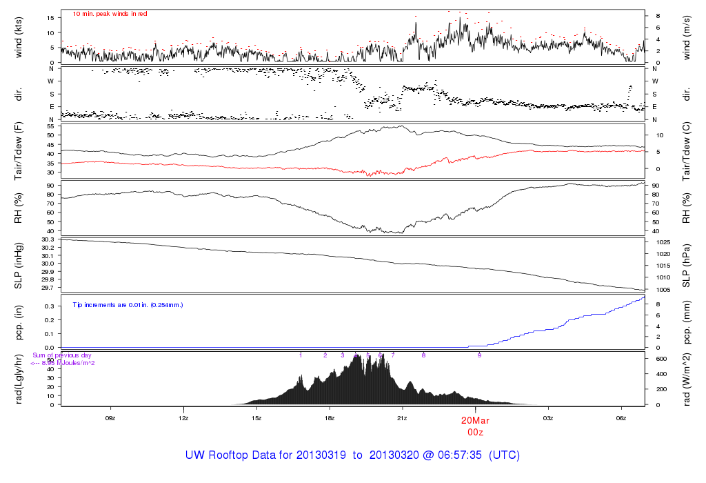706x483 pixels.
Task: Click the purple hour marker '7' in radiation panel
Action: (x=393, y=355)
